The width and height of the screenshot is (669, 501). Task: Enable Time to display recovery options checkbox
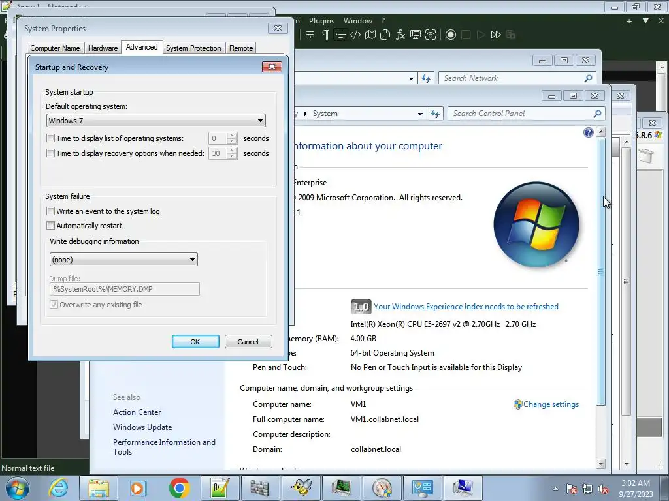click(51, 153)
